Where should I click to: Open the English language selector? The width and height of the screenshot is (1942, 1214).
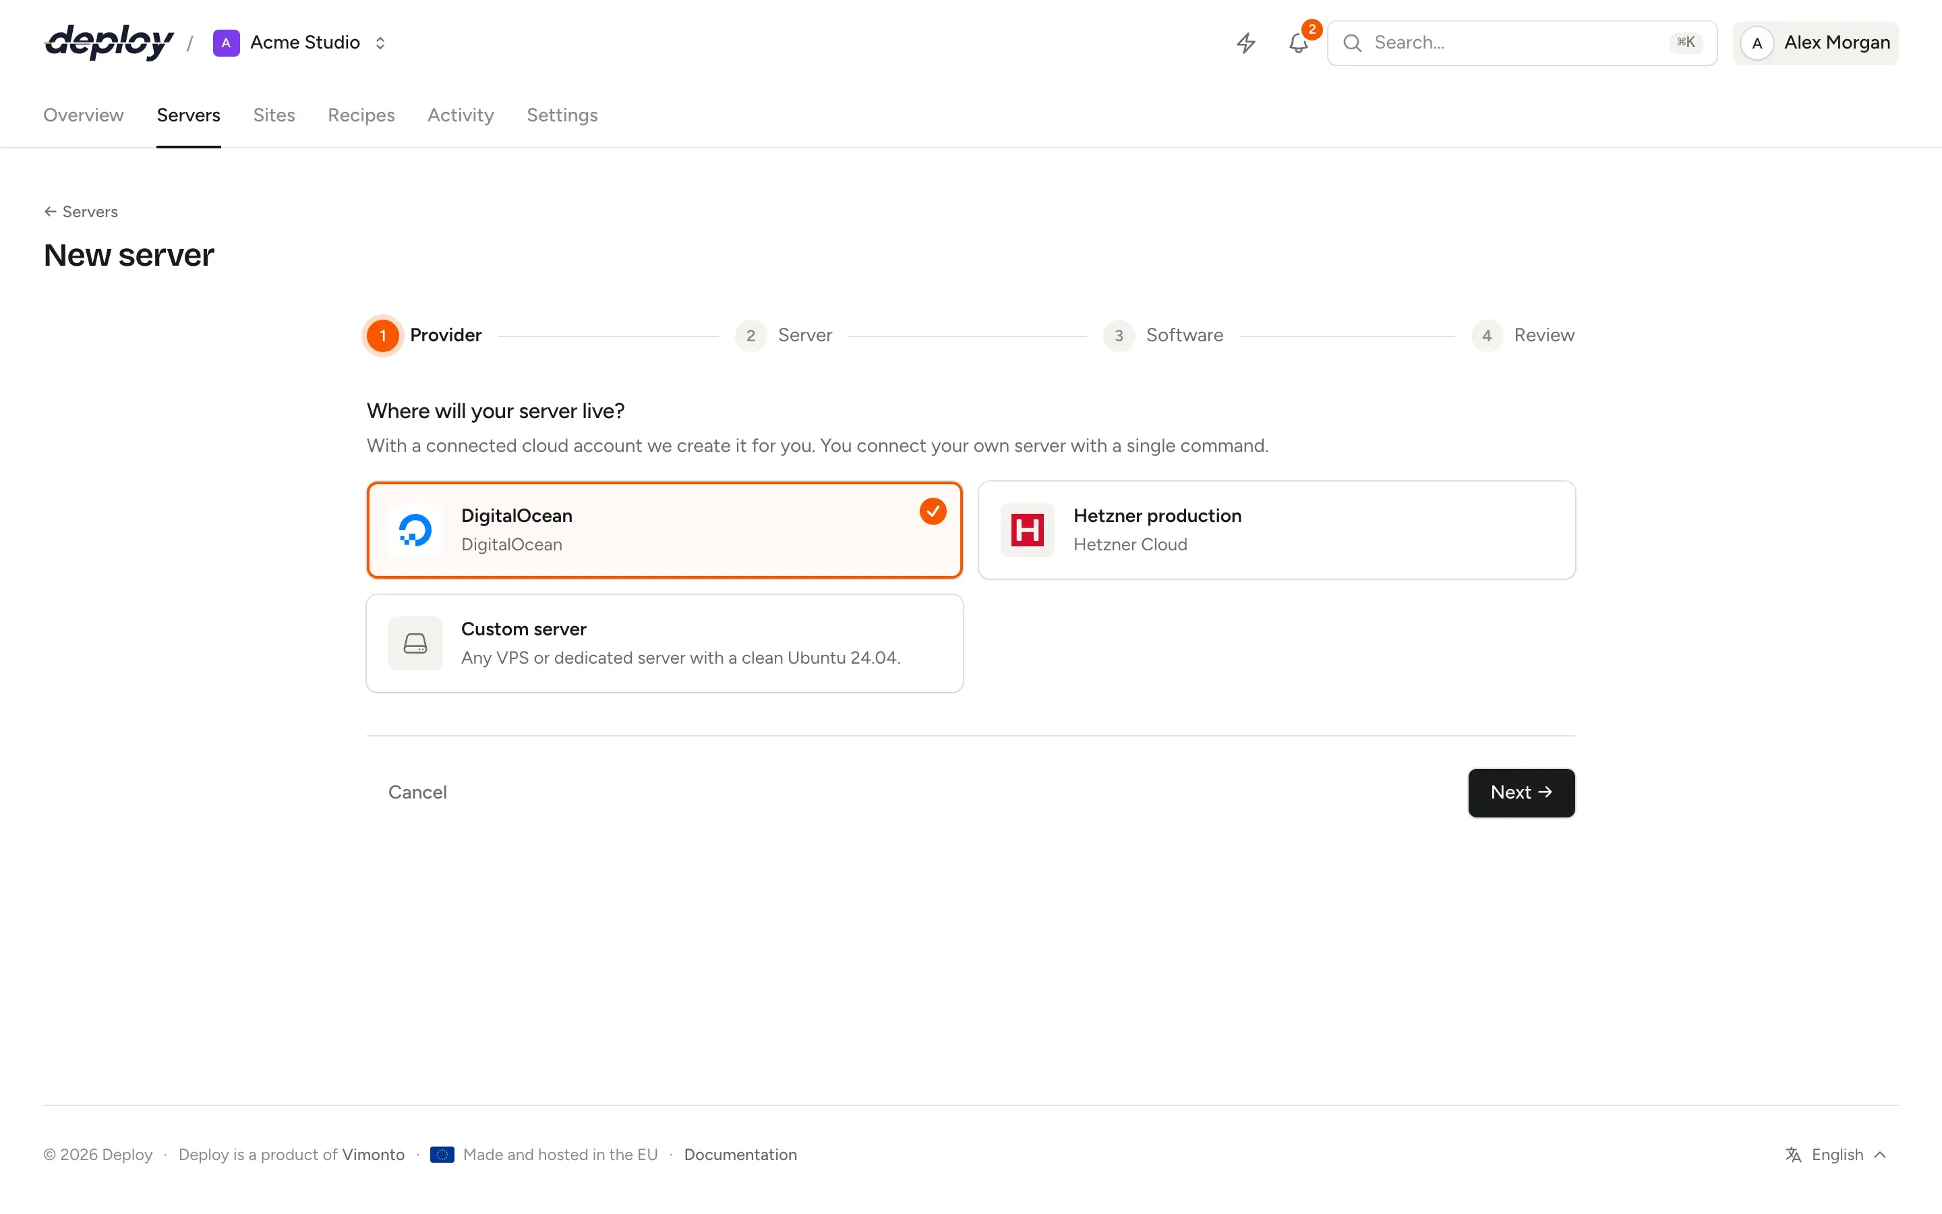tap(1836, 1155)
